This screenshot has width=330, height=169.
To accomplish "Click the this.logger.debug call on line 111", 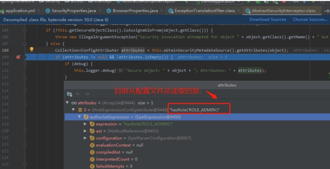I will (x=94, y=70).
